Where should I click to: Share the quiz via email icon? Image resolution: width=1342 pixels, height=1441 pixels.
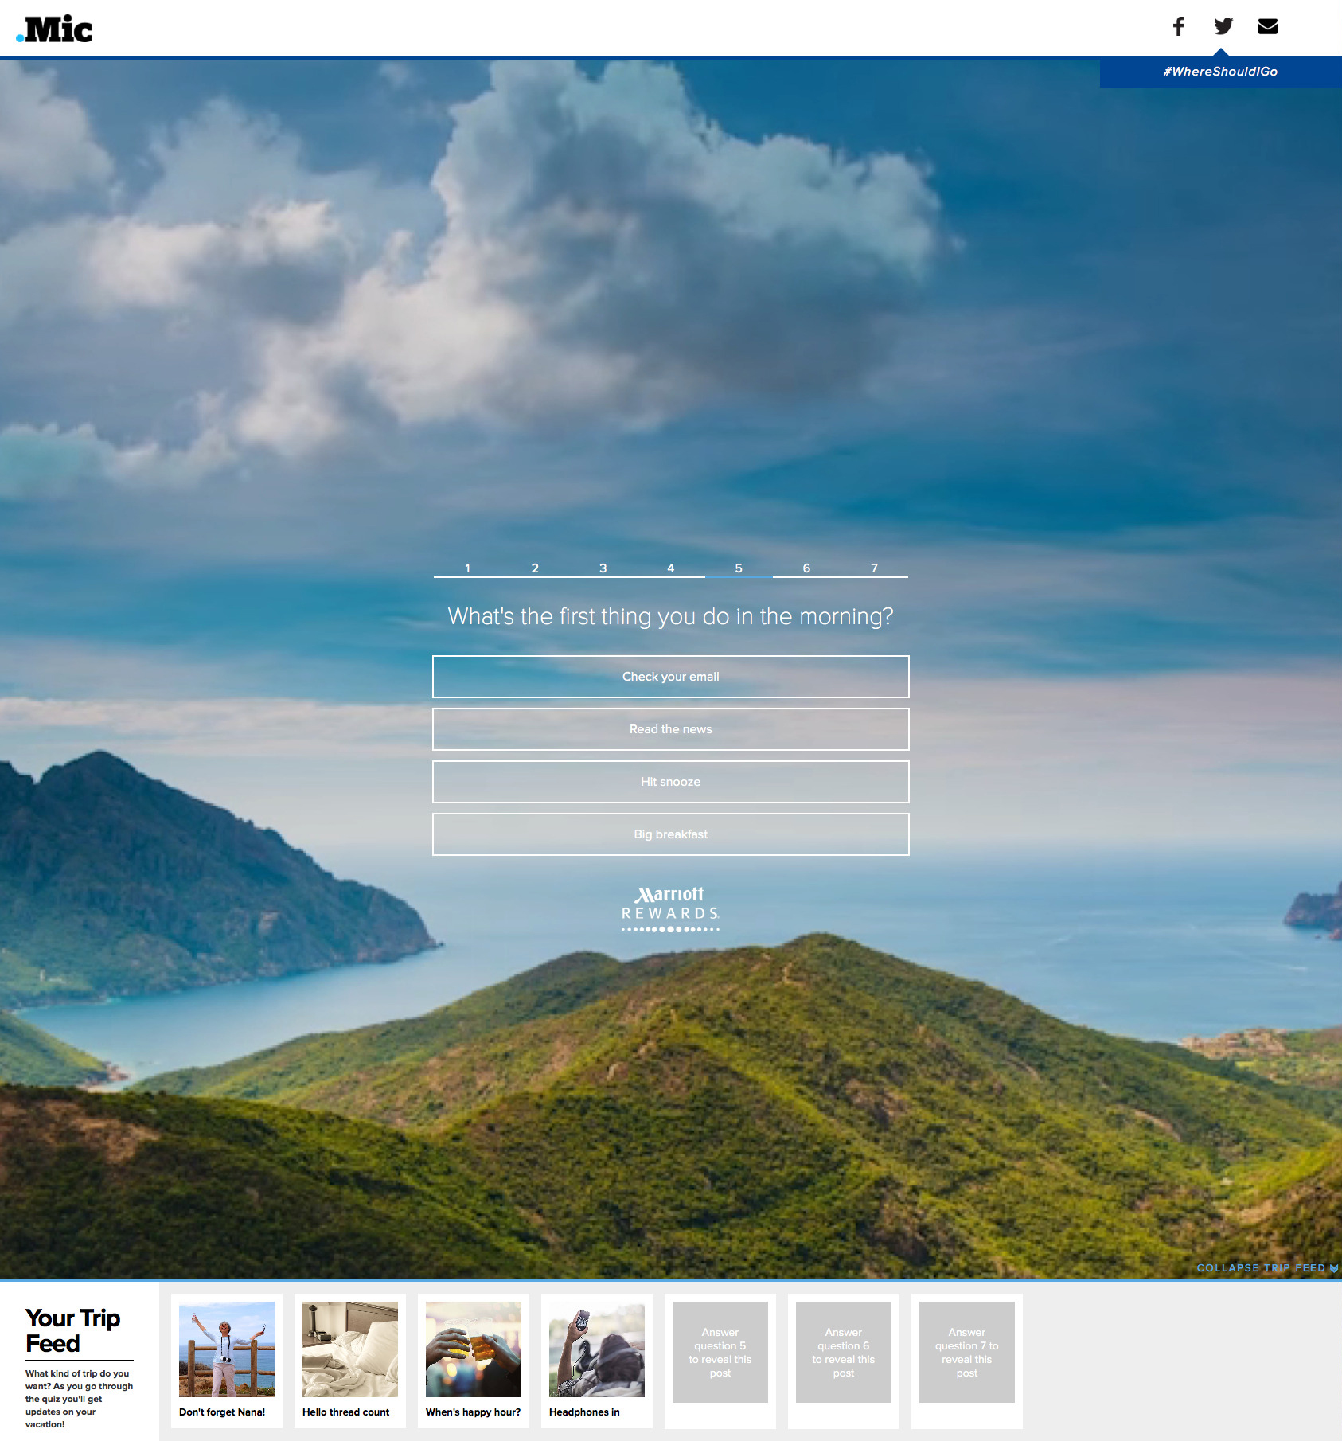click(1267, 26)
